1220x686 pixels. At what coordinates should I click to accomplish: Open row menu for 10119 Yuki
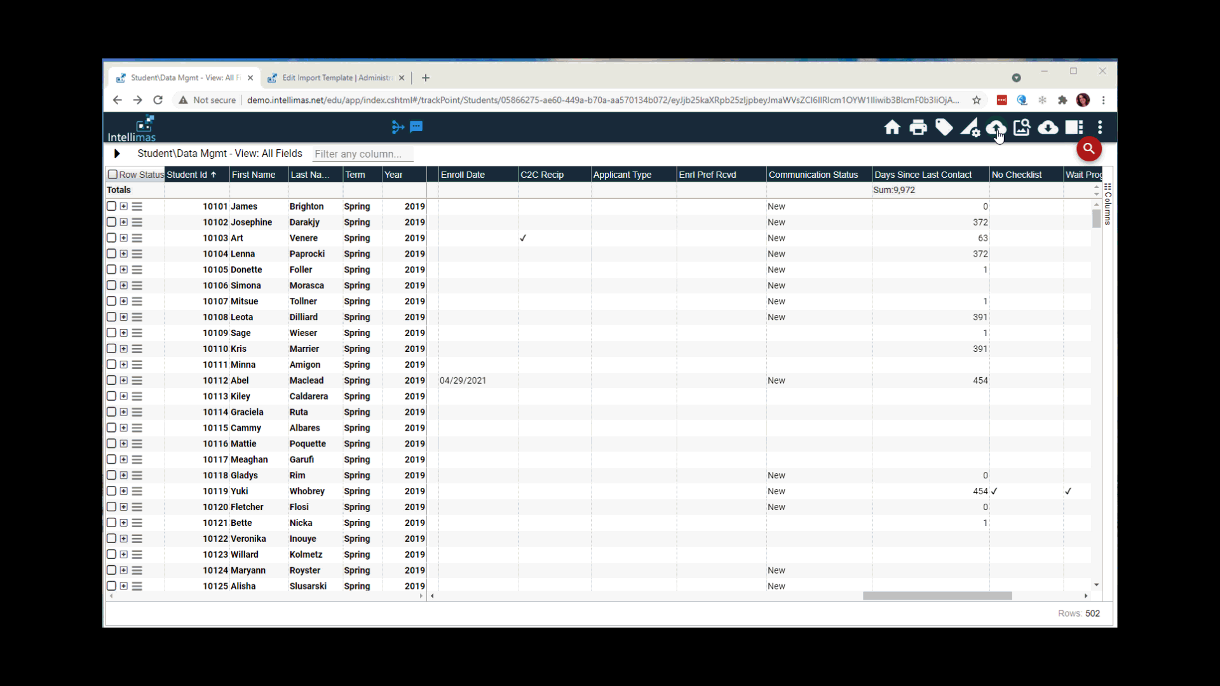coord(137,491)
